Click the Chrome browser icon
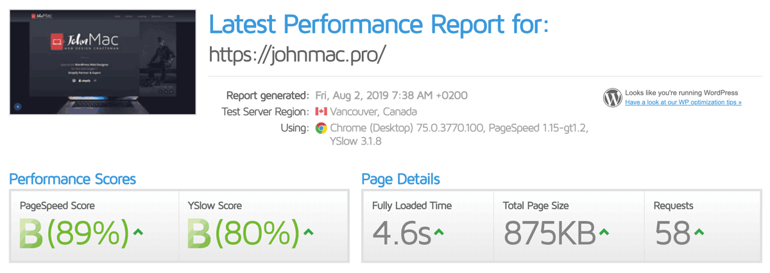Viewport: 770px width, 273px height. 321,128
